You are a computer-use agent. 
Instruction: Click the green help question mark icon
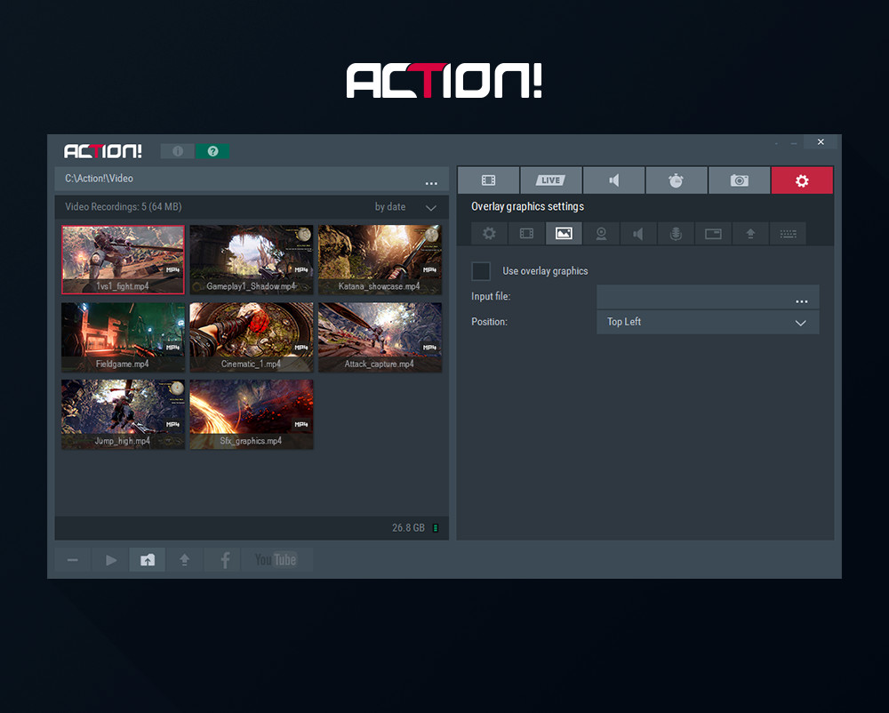pyautogui.click(x=212, y=151)
